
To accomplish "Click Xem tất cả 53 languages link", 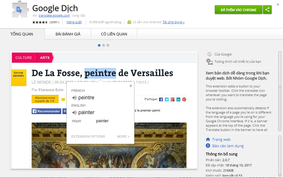I will coord(232,176).
